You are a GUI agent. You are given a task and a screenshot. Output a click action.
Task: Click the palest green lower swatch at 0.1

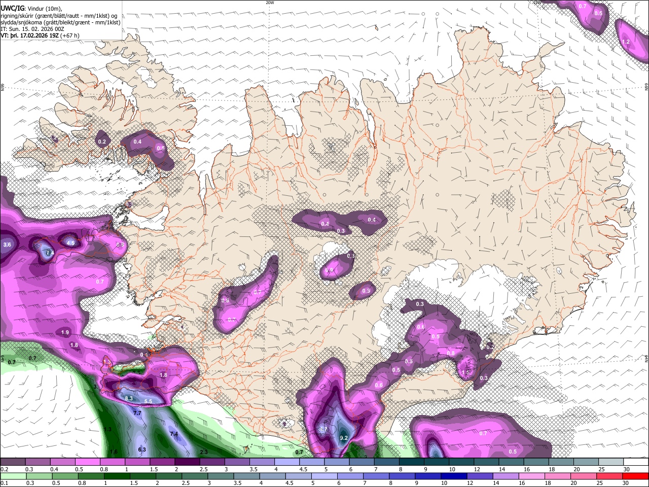pos(13,476)
